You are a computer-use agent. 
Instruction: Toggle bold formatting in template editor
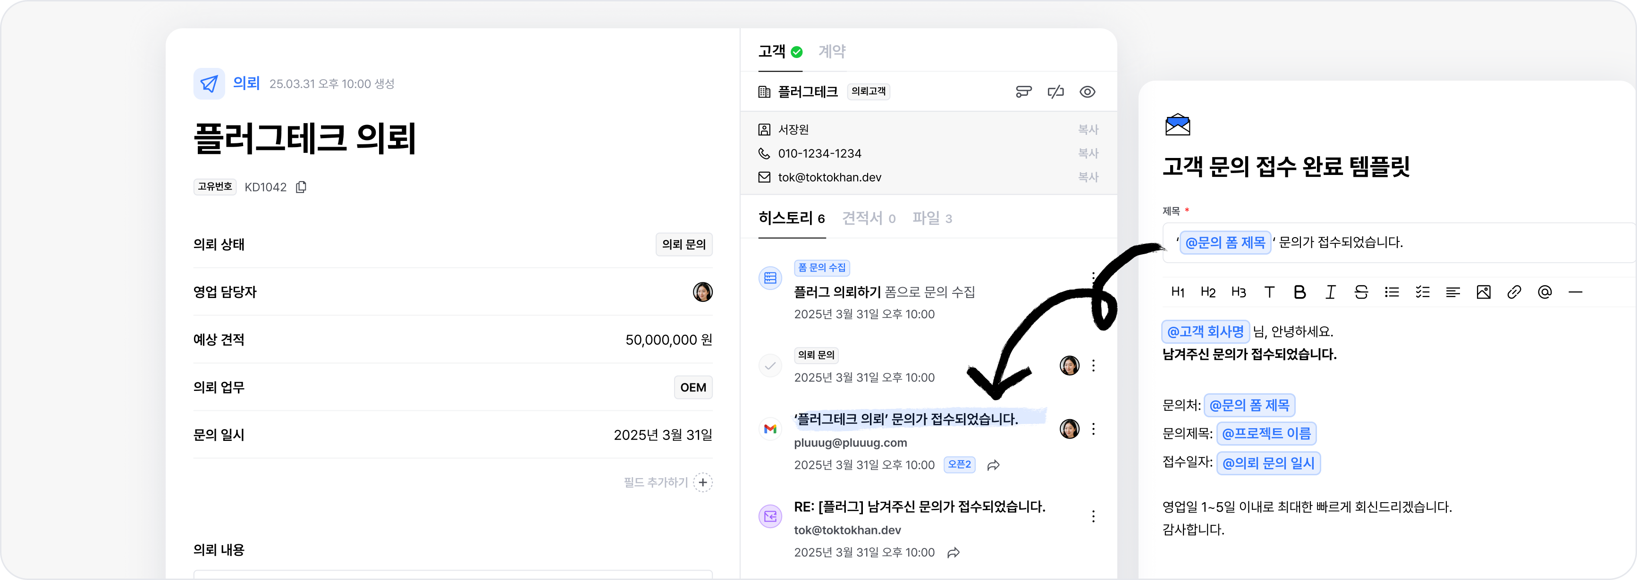click(1299, 292)
